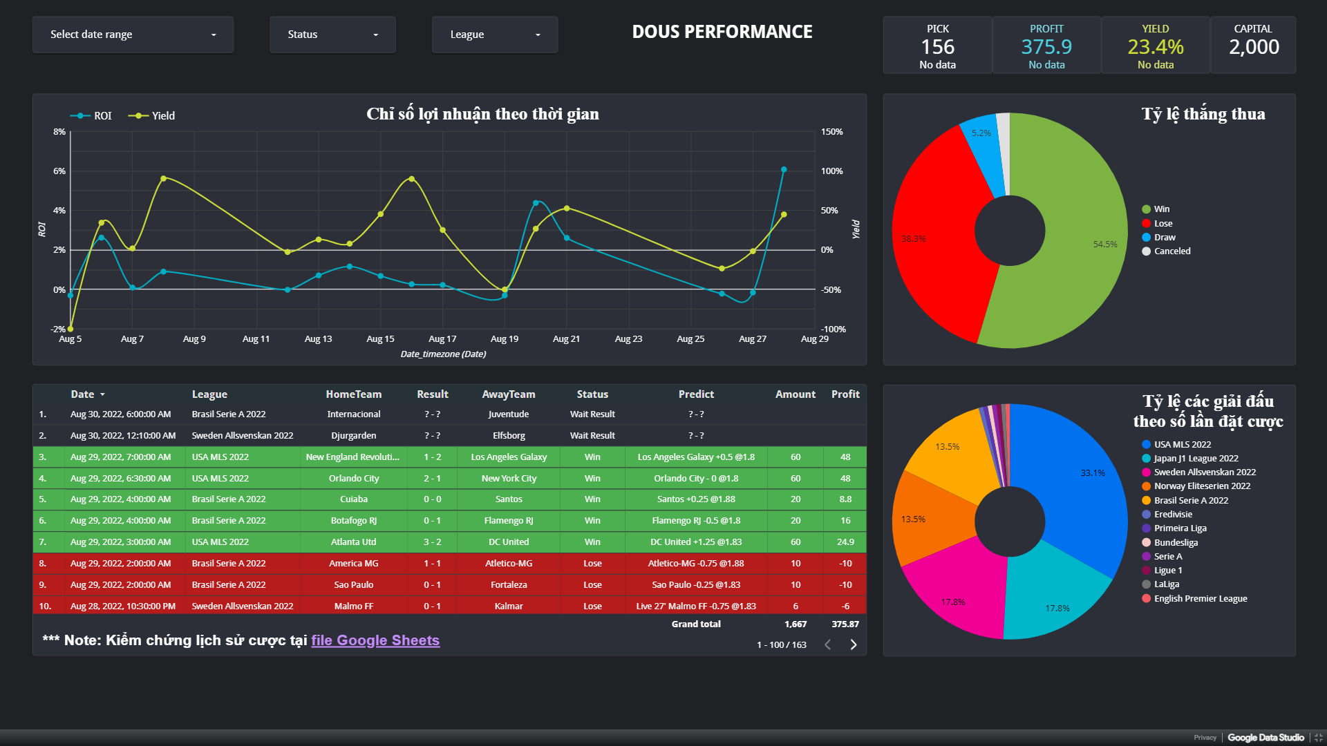Go to previous table page arrow

pos(827,644)
